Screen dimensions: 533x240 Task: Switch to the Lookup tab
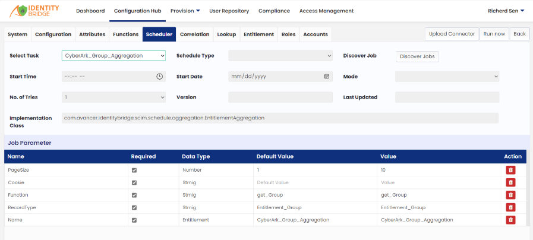226,34
